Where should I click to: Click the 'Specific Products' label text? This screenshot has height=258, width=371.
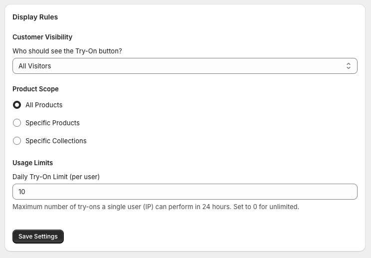[x=52, y=123]
